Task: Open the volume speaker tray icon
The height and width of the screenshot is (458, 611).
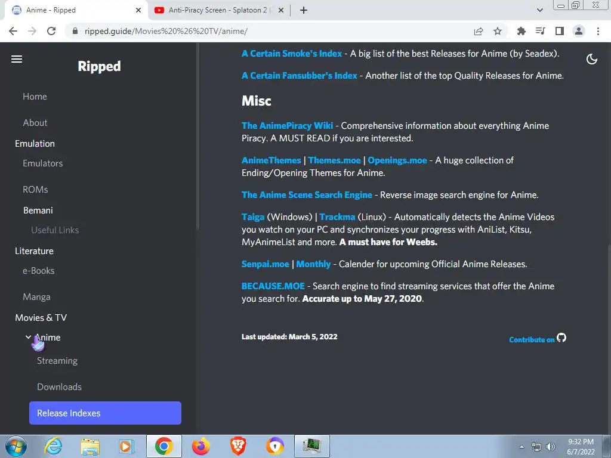Action: coord(550,447)
